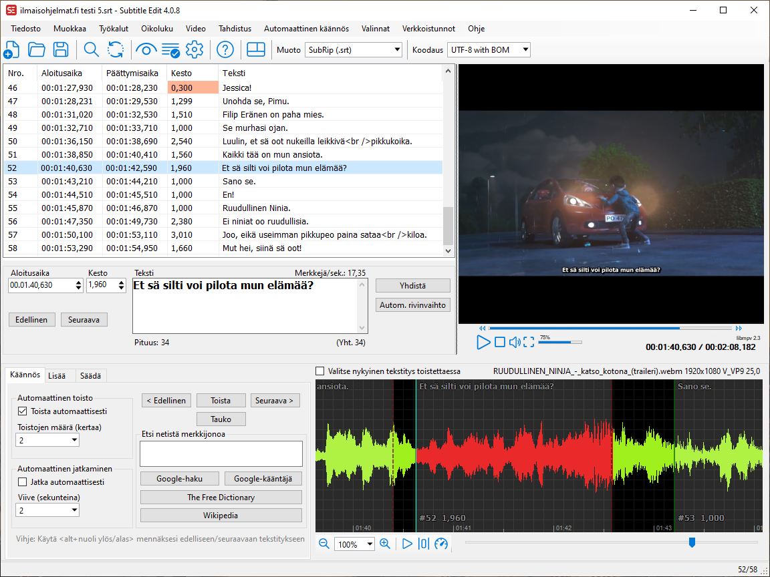The width and height of the screenshot is (770, 577).
Task: Open waveform zoom 100% dropdown
Action: 354,544
